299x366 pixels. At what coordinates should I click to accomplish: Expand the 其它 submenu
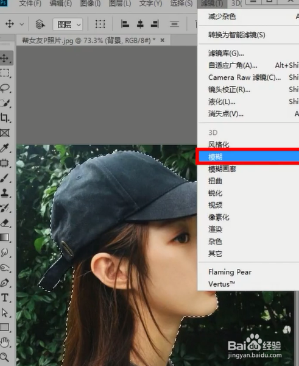pyautogui.click(x=248, y=254)
